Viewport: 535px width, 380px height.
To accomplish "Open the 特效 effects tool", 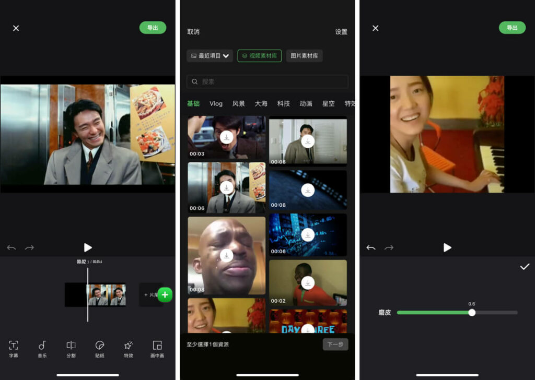I will click(129, 349).
